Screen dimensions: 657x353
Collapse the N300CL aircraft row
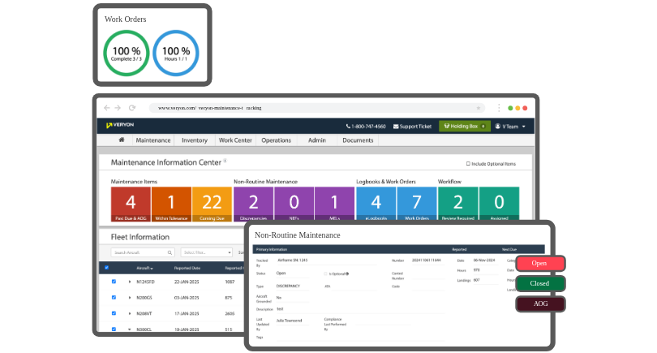click(130, 329)
